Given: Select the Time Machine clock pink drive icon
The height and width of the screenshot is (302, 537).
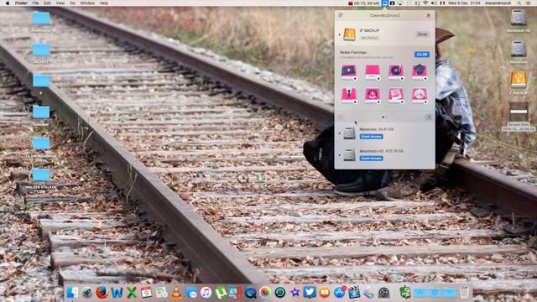Looking at the screenshot, I should coord(373,95).
